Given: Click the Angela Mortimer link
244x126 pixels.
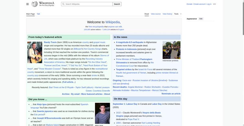Looking at the screenshot, I should pos(135,87).
